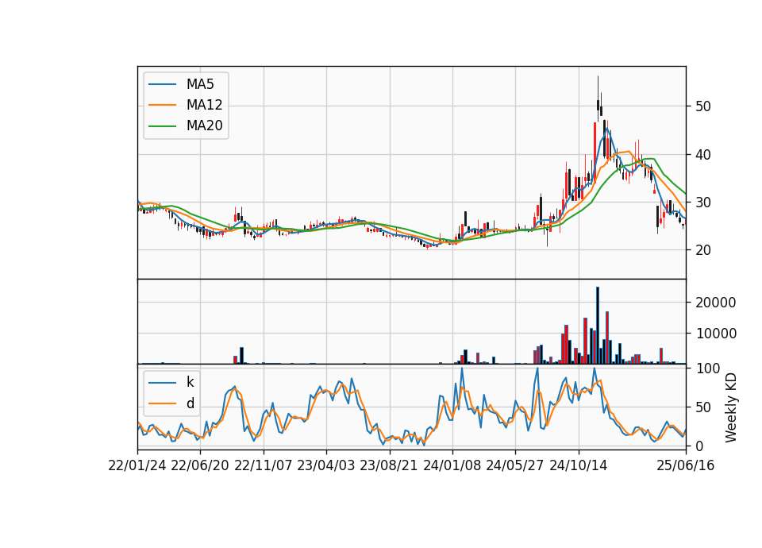Click the blue MA5 legend line sample
Screen dimensions: 762x548
(x=162, y=84)
